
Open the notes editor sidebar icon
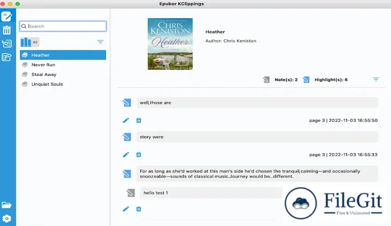point(7,16)
